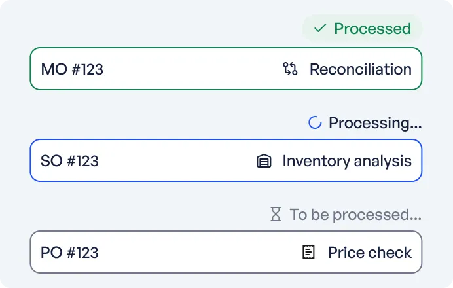Click the green Processed checkmark icon

point(320,29)
